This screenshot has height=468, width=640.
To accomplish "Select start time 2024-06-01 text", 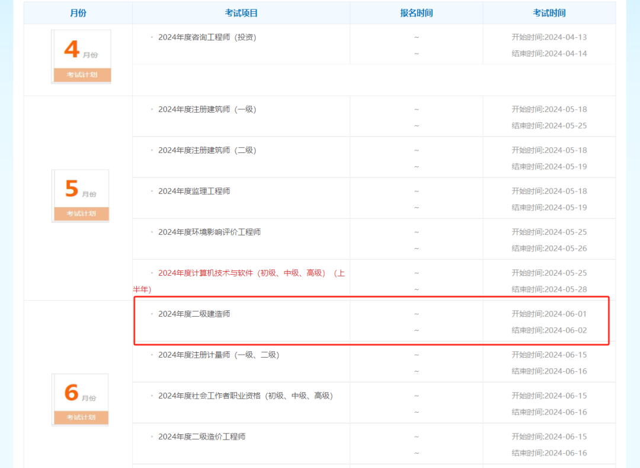I will 549,314.
